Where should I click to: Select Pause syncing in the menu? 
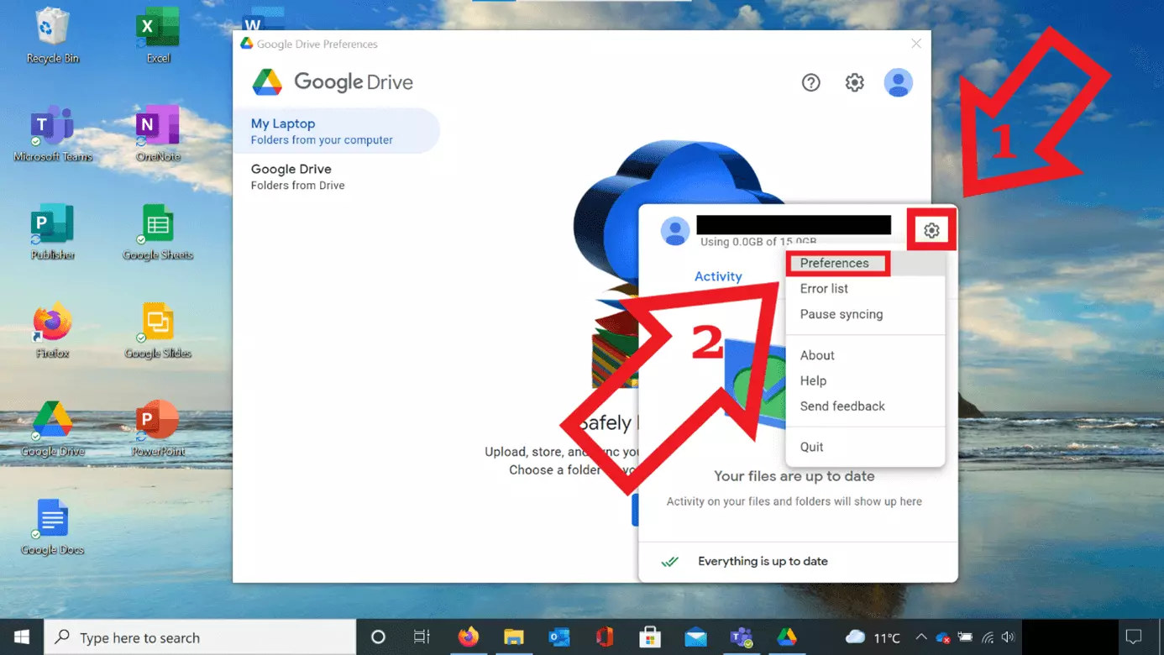click(865, 314)
